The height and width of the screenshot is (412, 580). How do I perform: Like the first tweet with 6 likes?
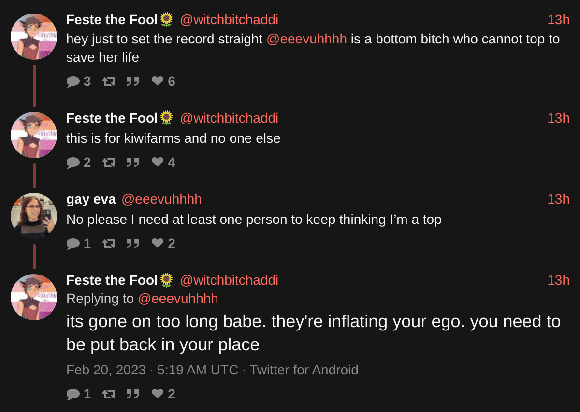click(158, 81)
